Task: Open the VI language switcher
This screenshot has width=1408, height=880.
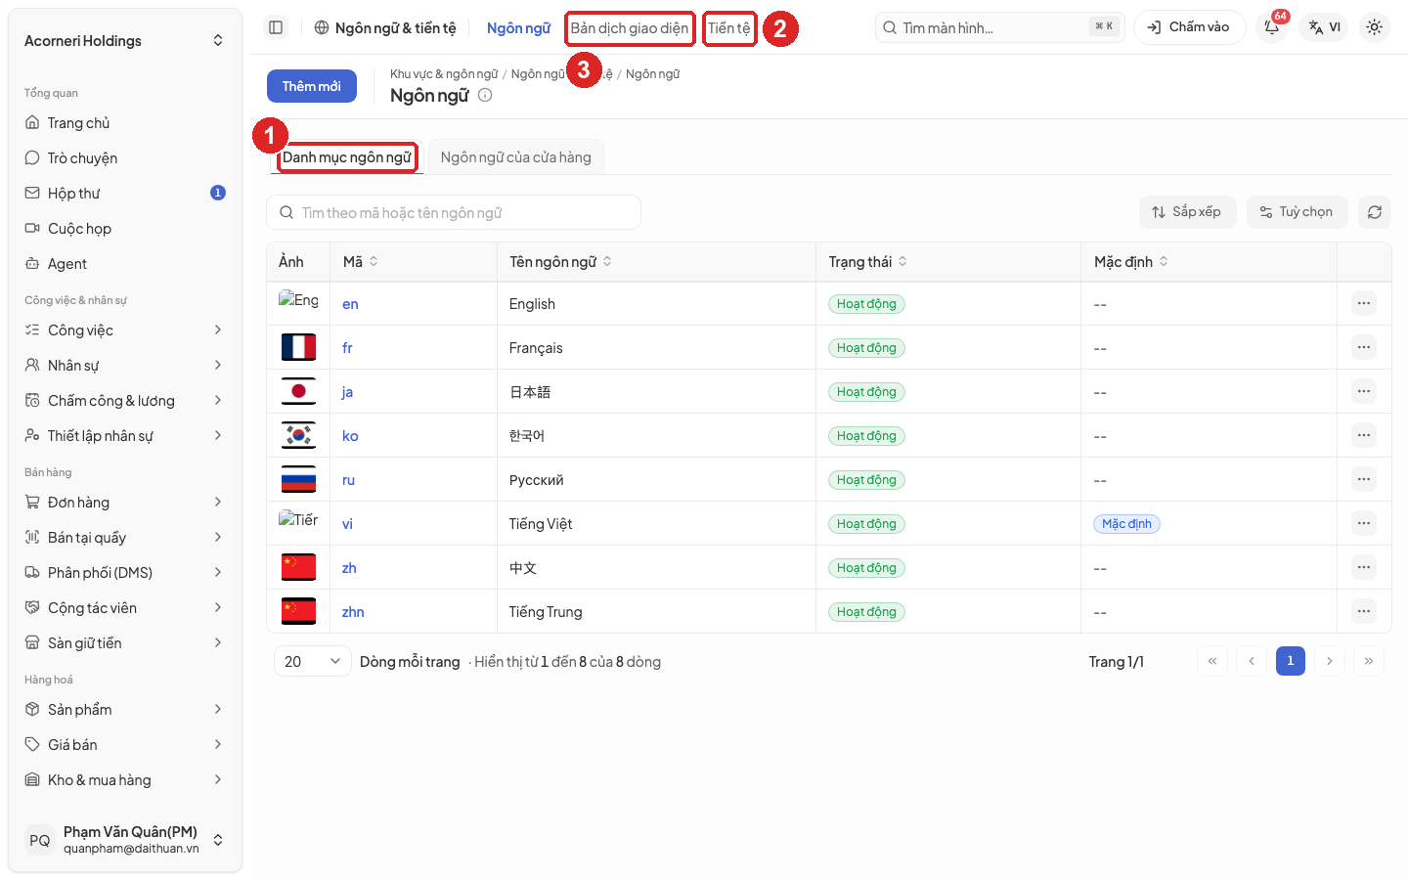Action: (x=1324, y=27)
